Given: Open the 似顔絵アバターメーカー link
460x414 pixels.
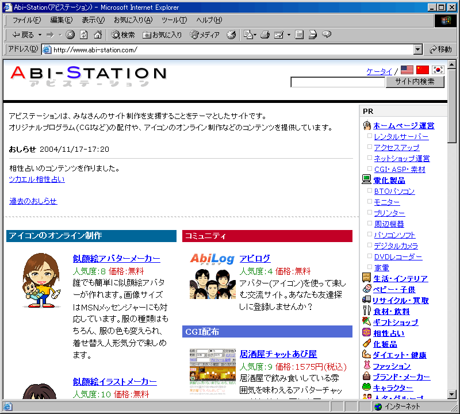Looking at the screenshot, I should pyautogui.click(x=117, y=259).
